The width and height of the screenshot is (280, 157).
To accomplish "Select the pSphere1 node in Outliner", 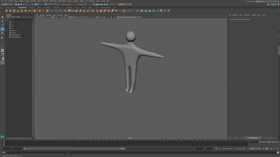I will [14, 31].
